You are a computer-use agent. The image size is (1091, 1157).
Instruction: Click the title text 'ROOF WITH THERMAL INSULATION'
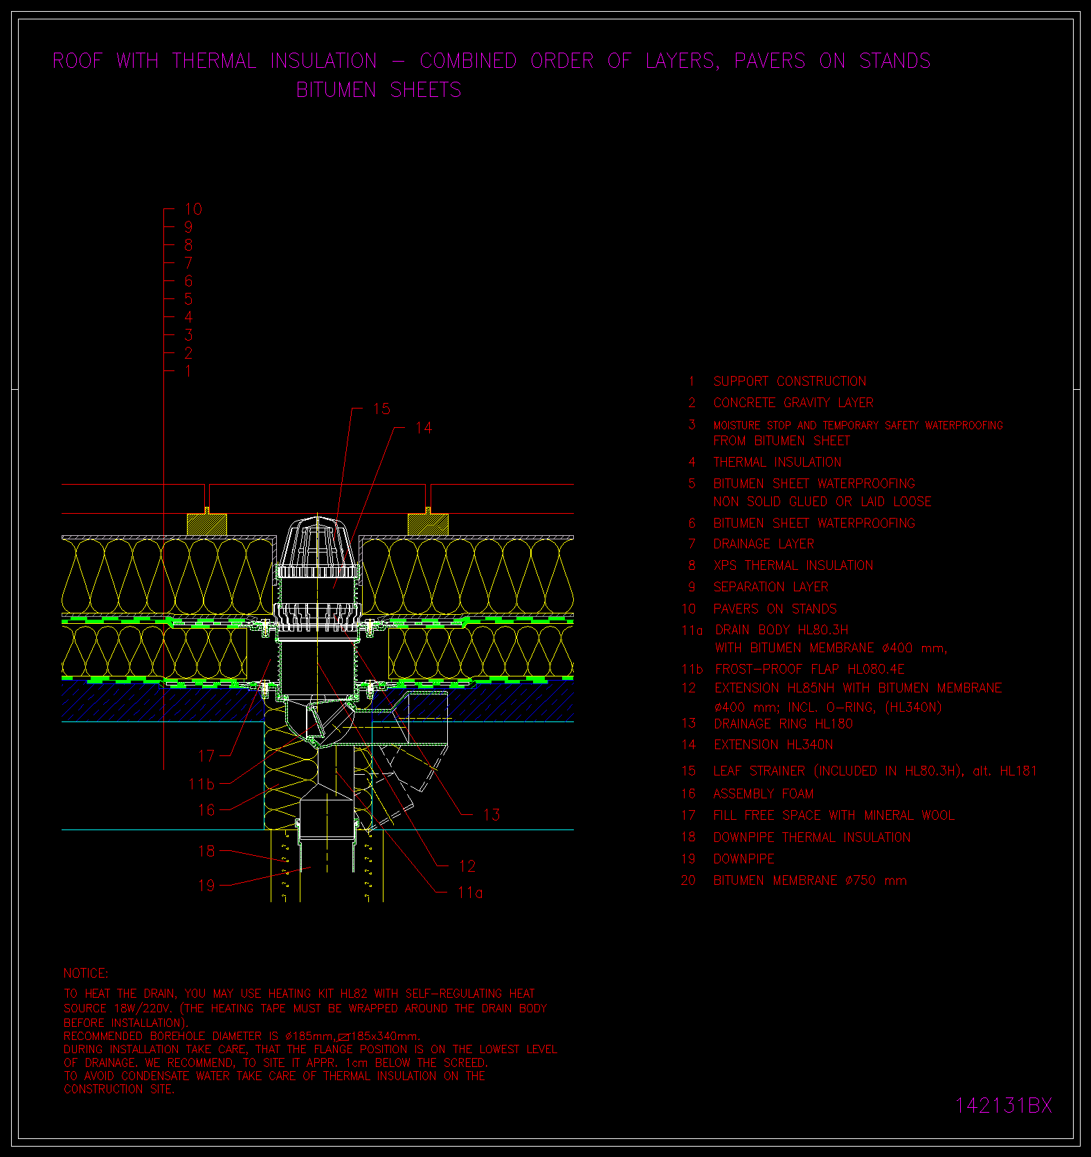click(x=215, y=61)
